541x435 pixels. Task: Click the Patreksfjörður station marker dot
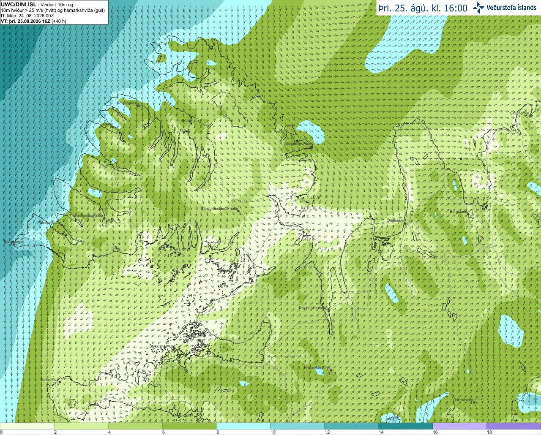pyautogui.click(x=62, y=225)
